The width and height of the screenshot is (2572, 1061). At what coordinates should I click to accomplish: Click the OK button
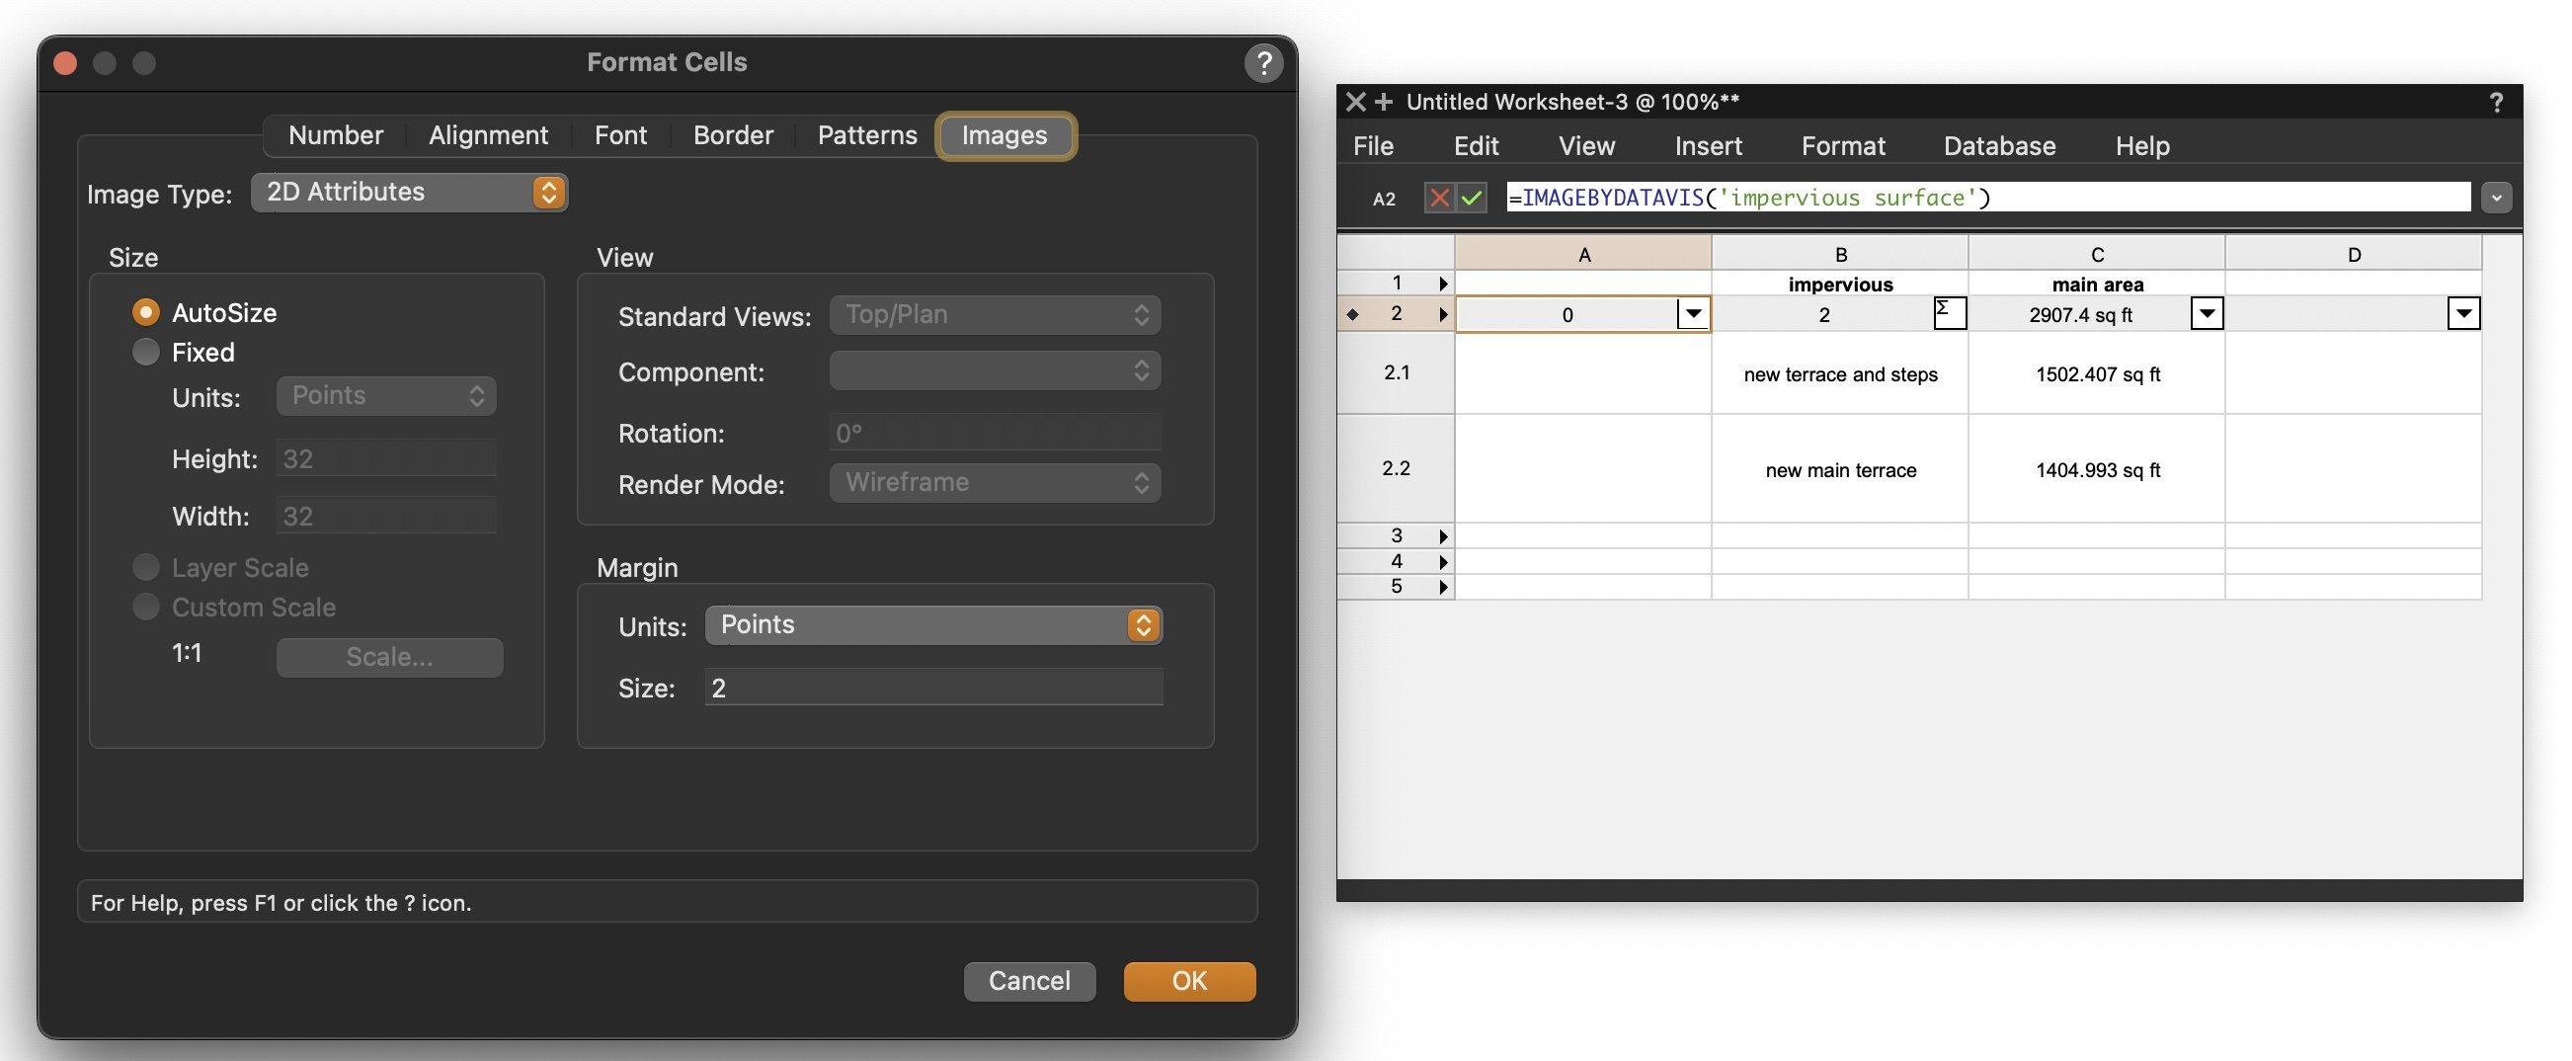[x=1188, y=981]
